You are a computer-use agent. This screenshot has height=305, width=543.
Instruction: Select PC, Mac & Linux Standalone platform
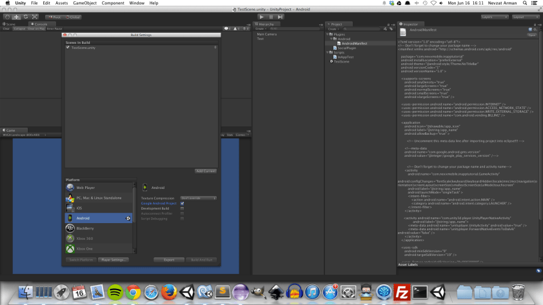99,198
